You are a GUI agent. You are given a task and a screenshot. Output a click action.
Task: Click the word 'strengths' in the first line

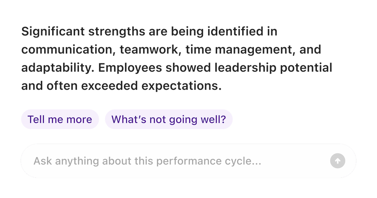point(117,32)
